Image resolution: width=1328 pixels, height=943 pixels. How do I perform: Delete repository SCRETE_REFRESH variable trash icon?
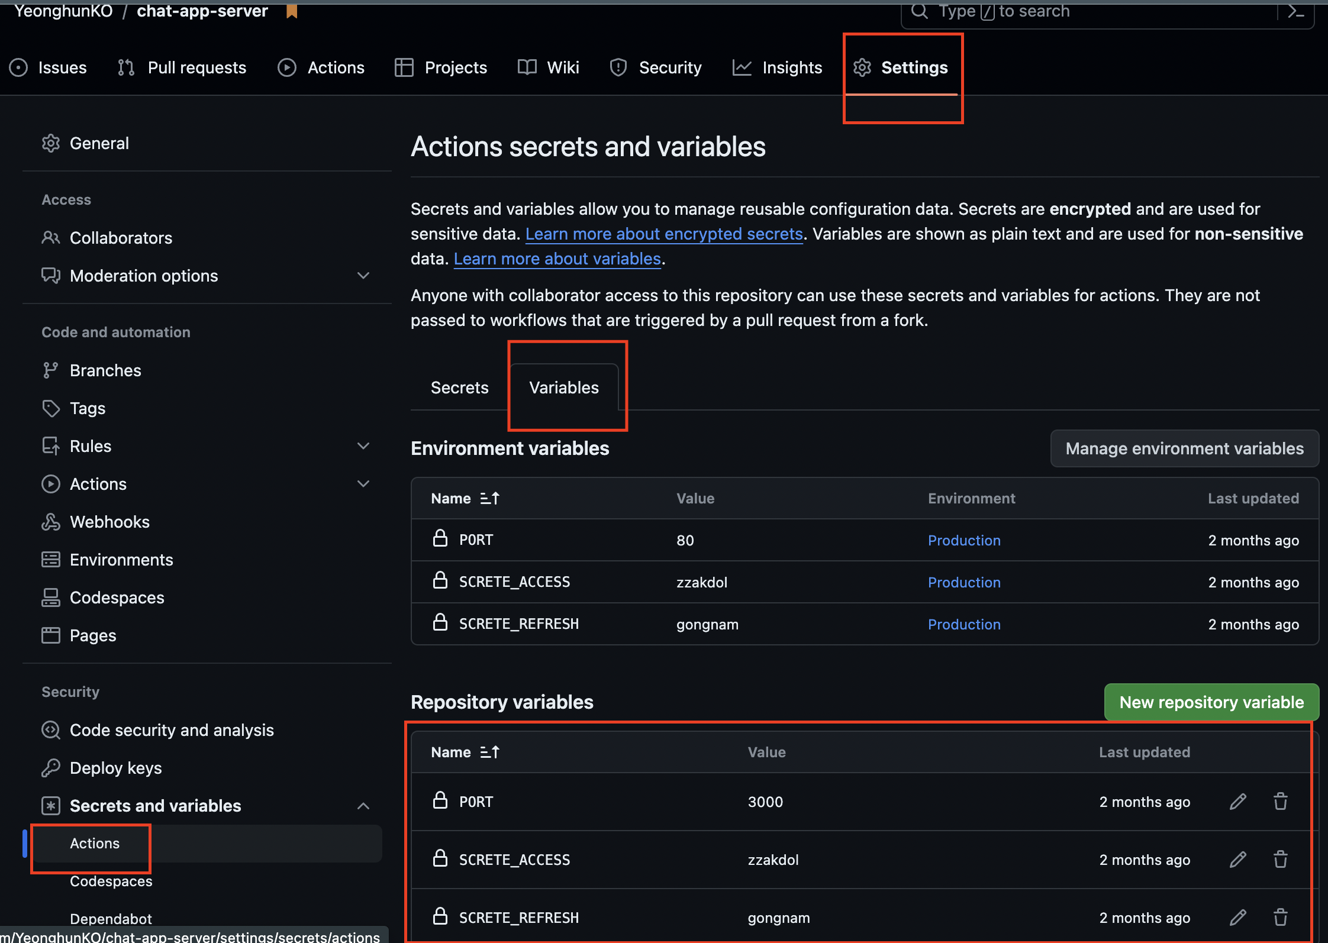tap(1281, 918)
